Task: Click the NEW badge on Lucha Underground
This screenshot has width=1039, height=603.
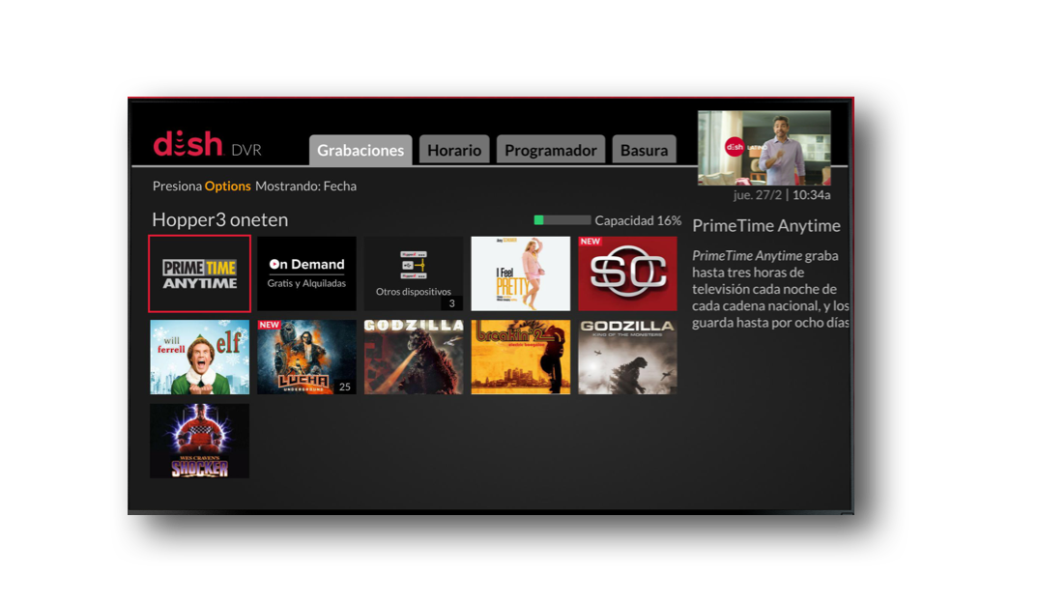Action: point(270,326)
